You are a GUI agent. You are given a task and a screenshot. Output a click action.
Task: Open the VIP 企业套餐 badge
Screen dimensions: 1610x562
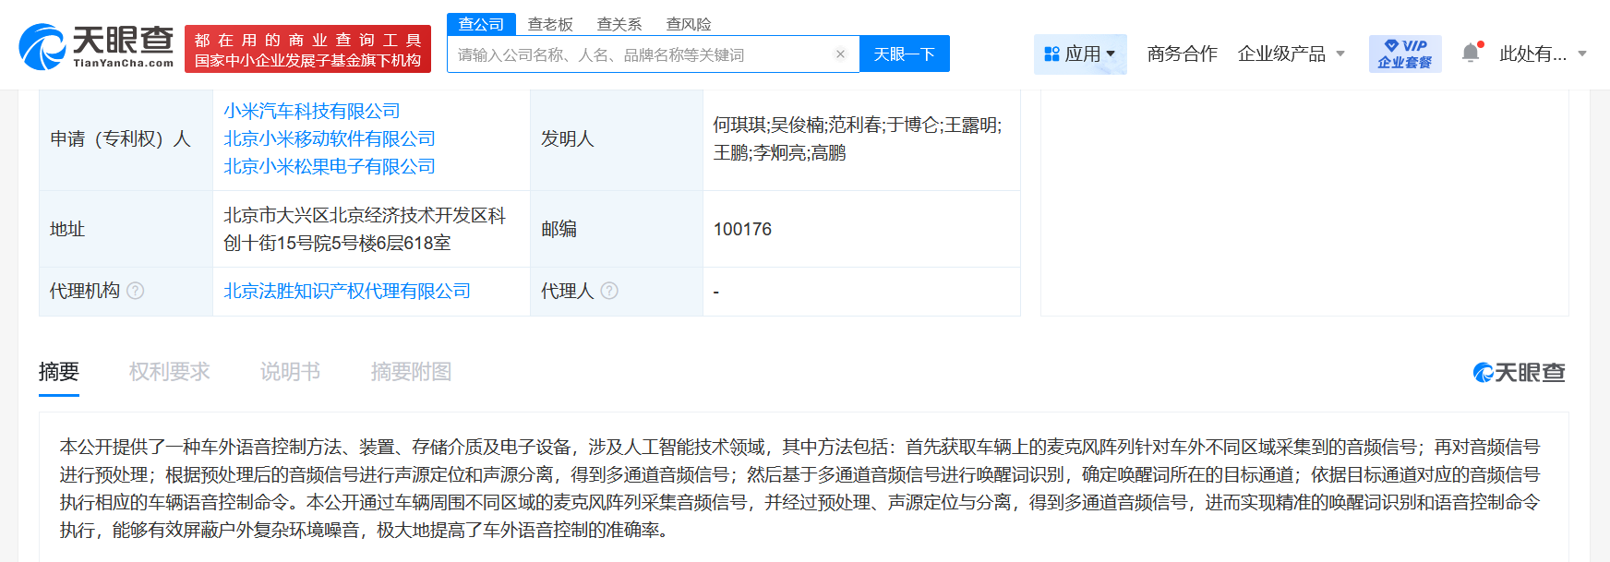pyautogui.click(x=1404, y=54)
